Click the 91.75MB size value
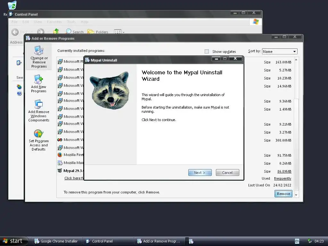328x246 pixels. [284, 155]
